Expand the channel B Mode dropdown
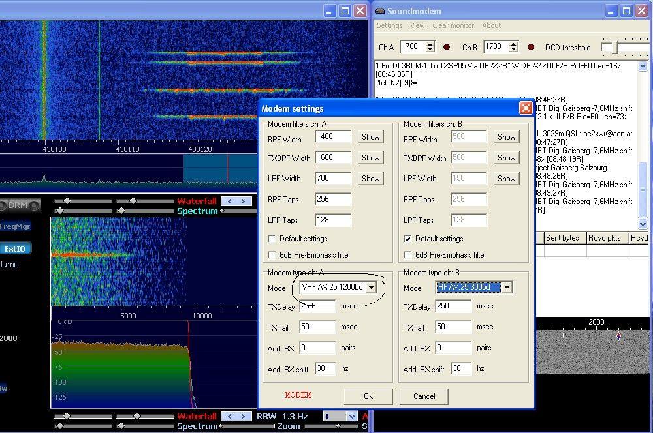Image resolution: width=653 pixels, height=433 pixels. [x=507, y=288]
